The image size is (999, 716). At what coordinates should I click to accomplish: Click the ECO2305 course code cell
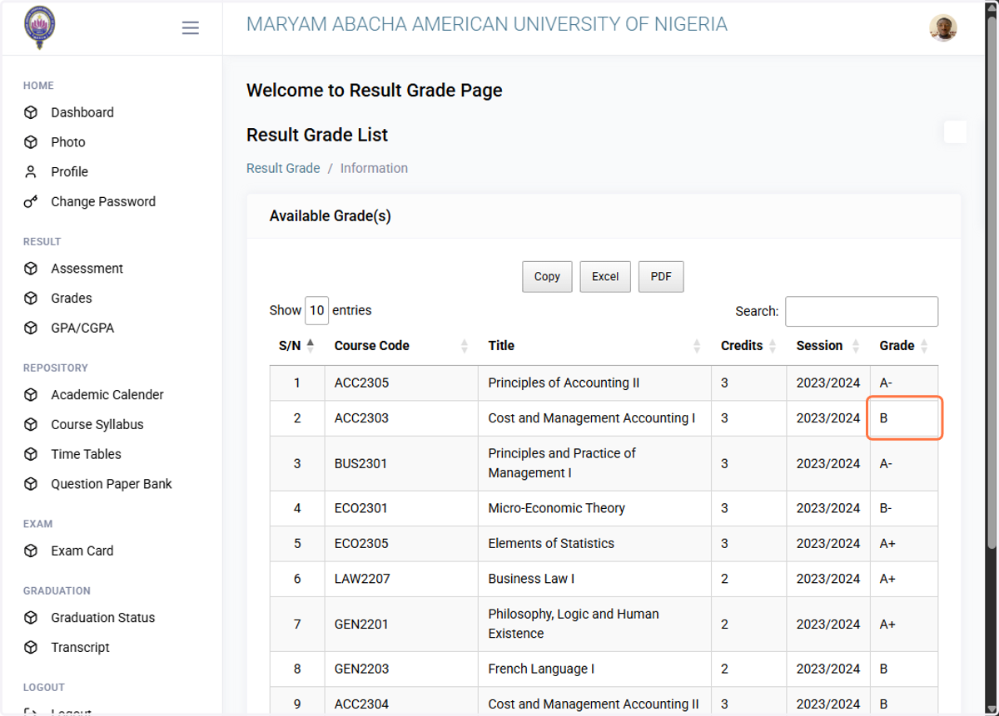tap(401, 544)
